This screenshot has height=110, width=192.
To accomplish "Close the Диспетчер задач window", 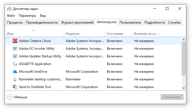I will [x=180, y=9].
